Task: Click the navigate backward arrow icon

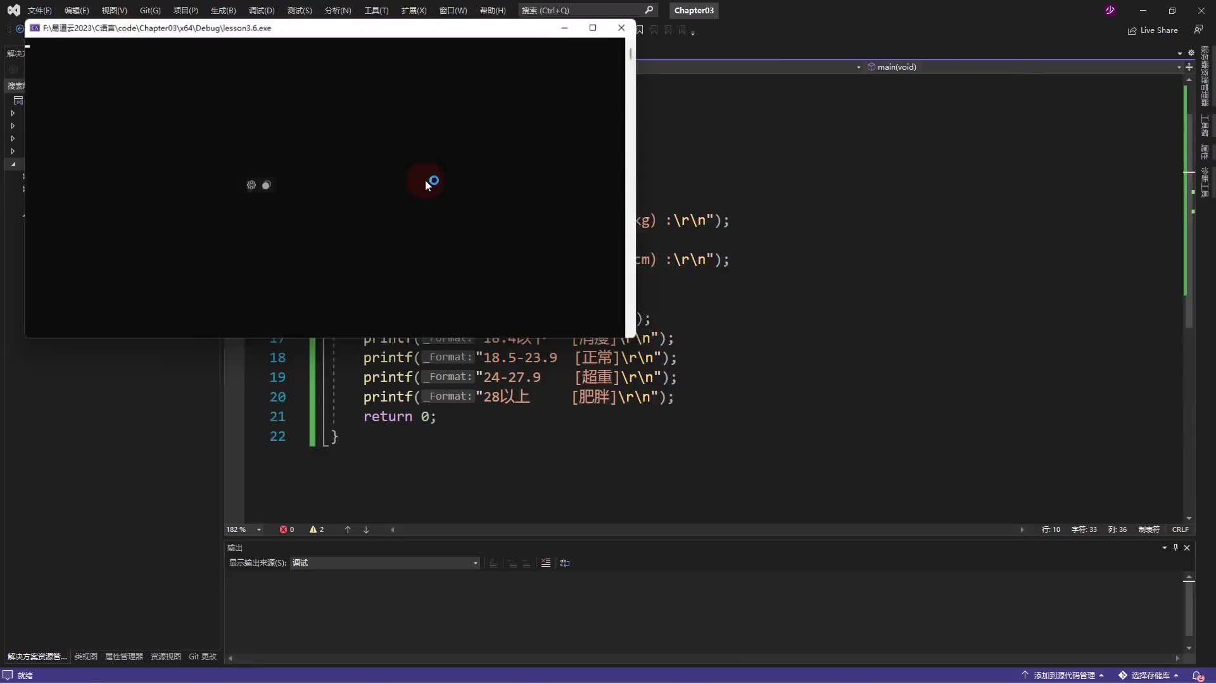Action: pyautogui.click(x=19, y=29)
